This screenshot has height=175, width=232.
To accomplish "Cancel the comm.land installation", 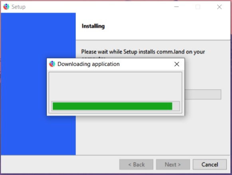I will tap(210, 164).
